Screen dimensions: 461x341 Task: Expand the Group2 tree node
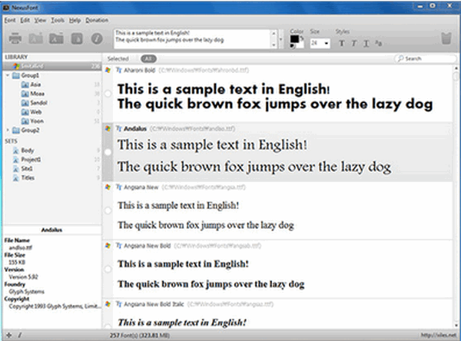tap(6, 131)
